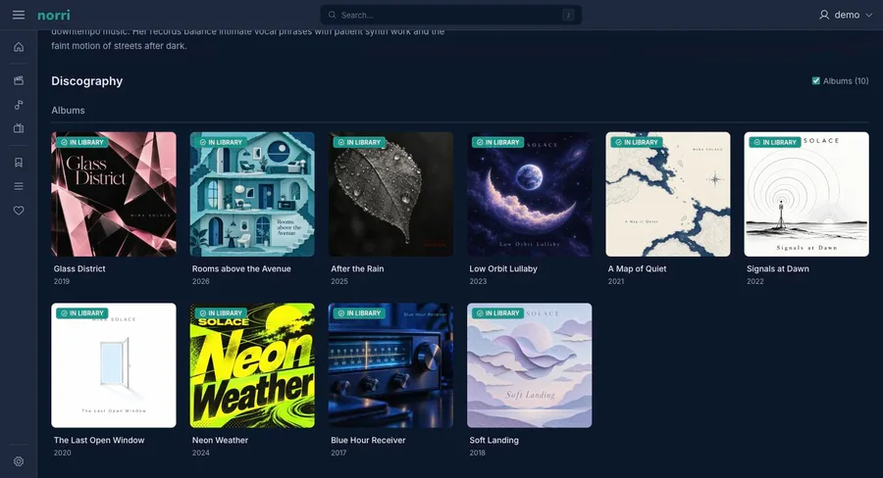Click In Library badge on Low Orbit Lullaby

click(497, 142)
